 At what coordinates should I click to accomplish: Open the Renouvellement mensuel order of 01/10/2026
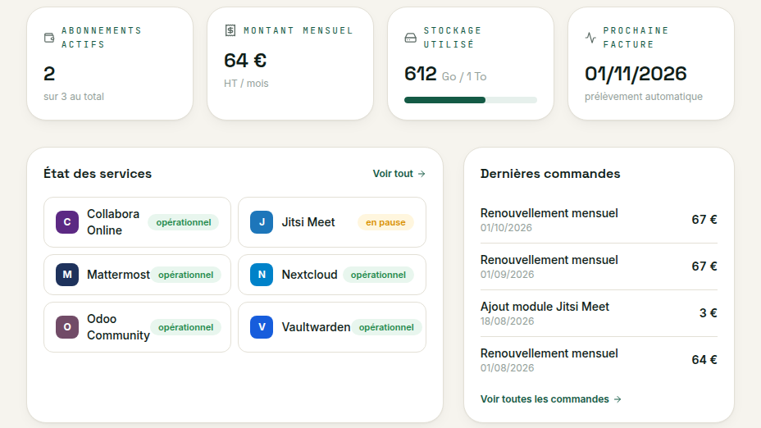click(599, 220)
